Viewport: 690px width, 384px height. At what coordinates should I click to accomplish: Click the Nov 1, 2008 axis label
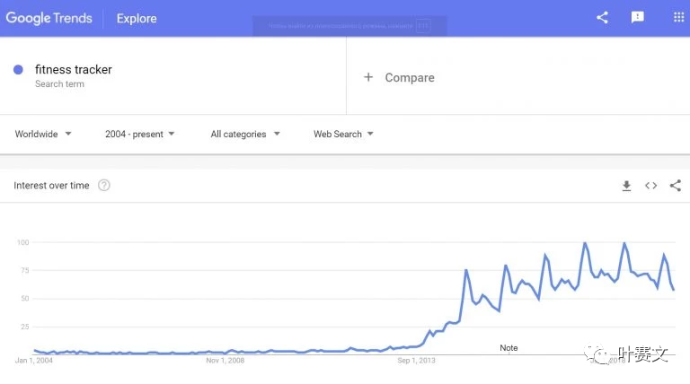coord(226,361)
